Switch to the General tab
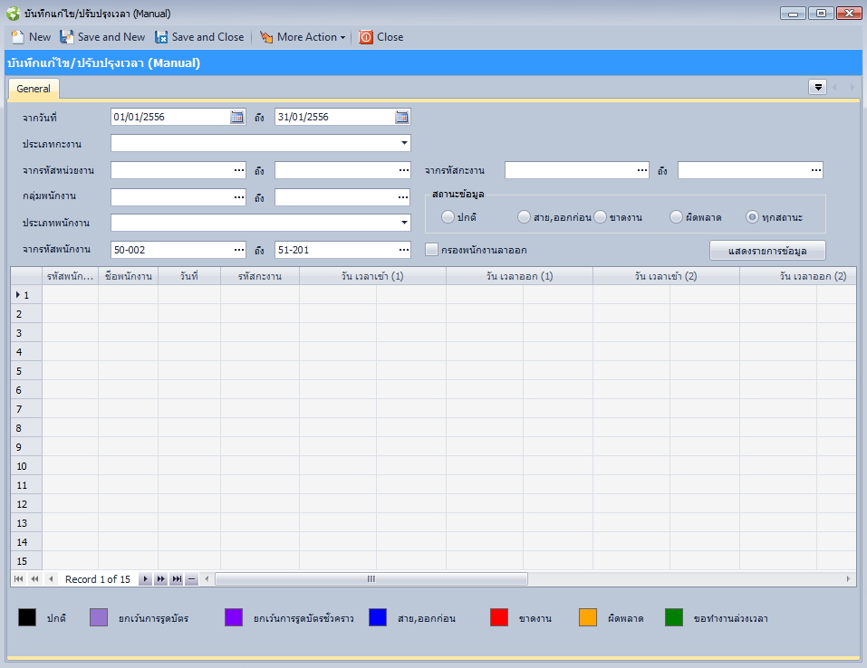 tap(34, 89)
